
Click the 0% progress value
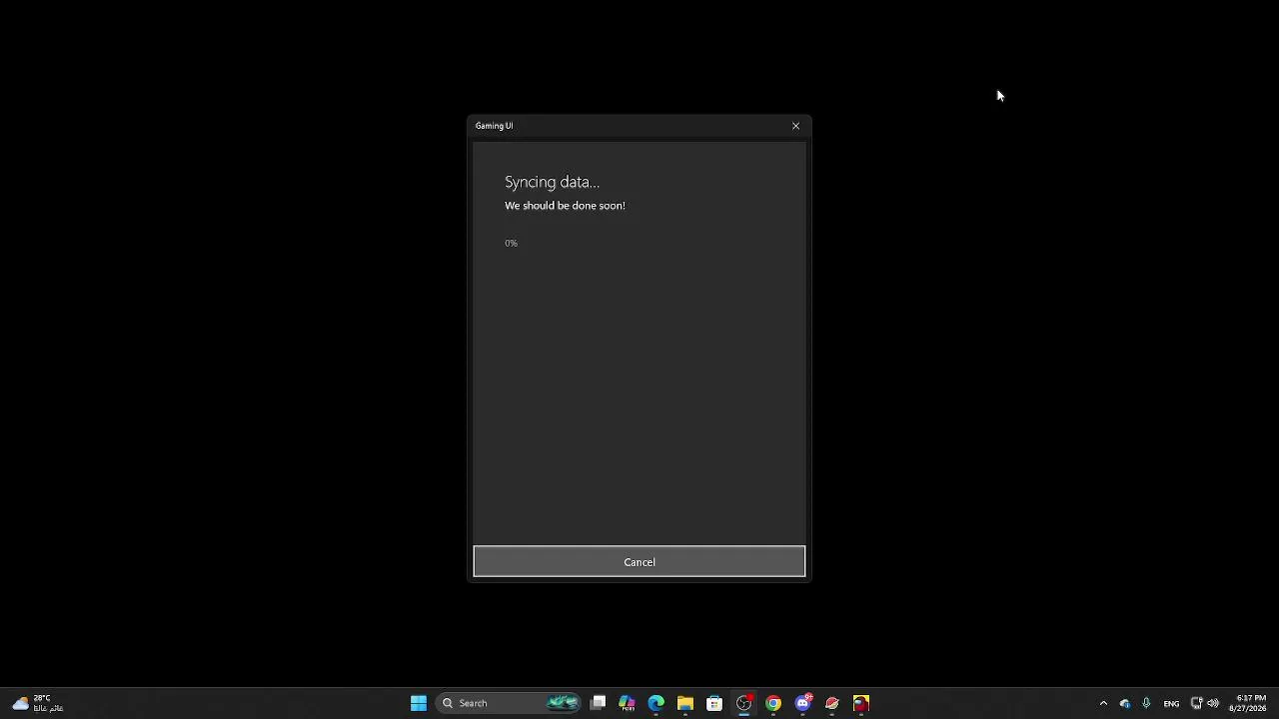pos(511,244)
